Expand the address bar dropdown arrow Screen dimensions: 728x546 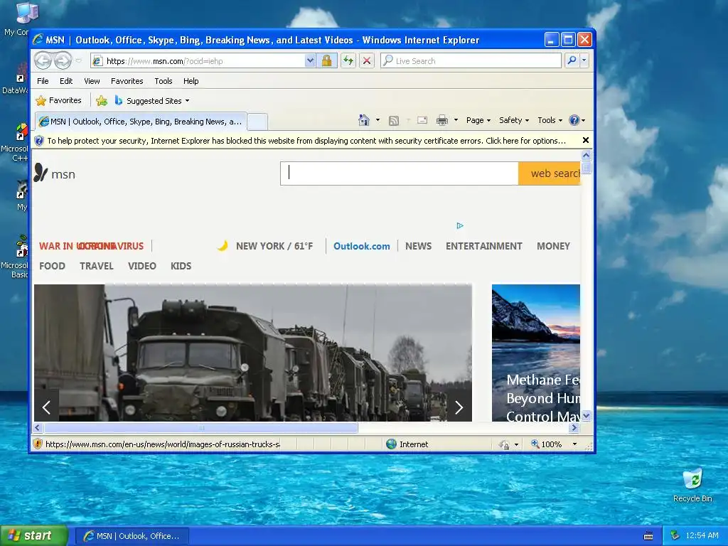(x=310, y=61)
